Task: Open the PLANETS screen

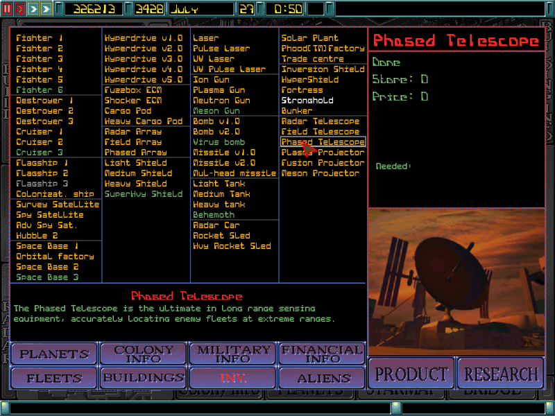Action: 53,354
